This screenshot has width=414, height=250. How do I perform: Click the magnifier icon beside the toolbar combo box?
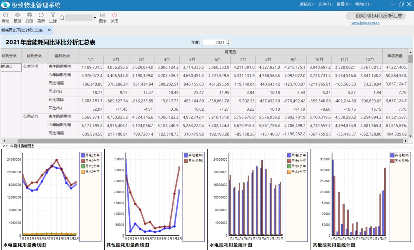coord(62,18)
